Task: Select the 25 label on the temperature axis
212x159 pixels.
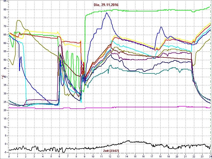Action: click(5, 102)
